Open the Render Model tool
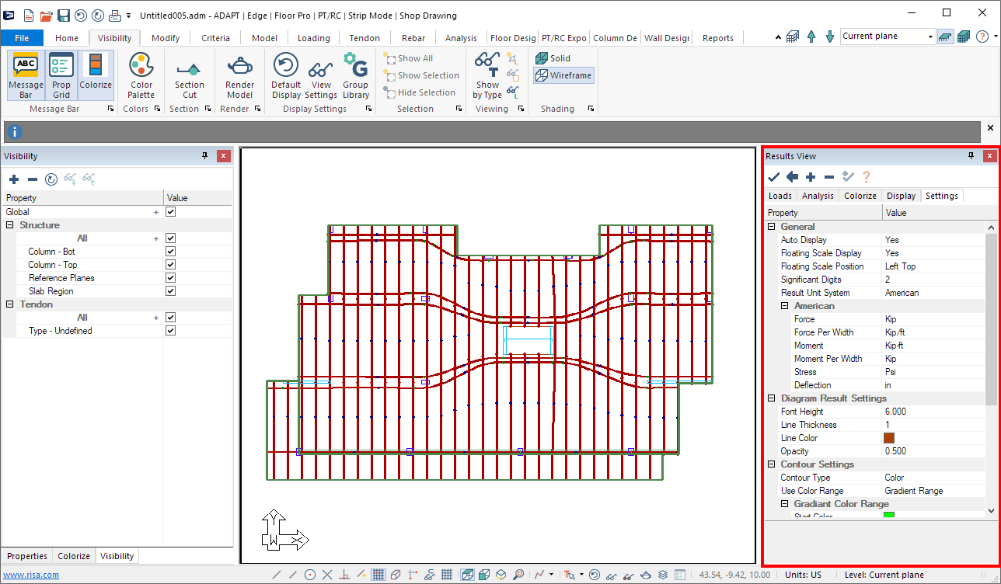1001x584 pixels. [x=239, y=75]
